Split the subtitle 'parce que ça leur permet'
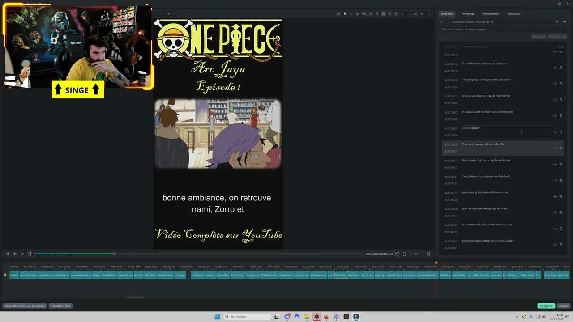This screenshot has width=573, height=322. [555, 196]
